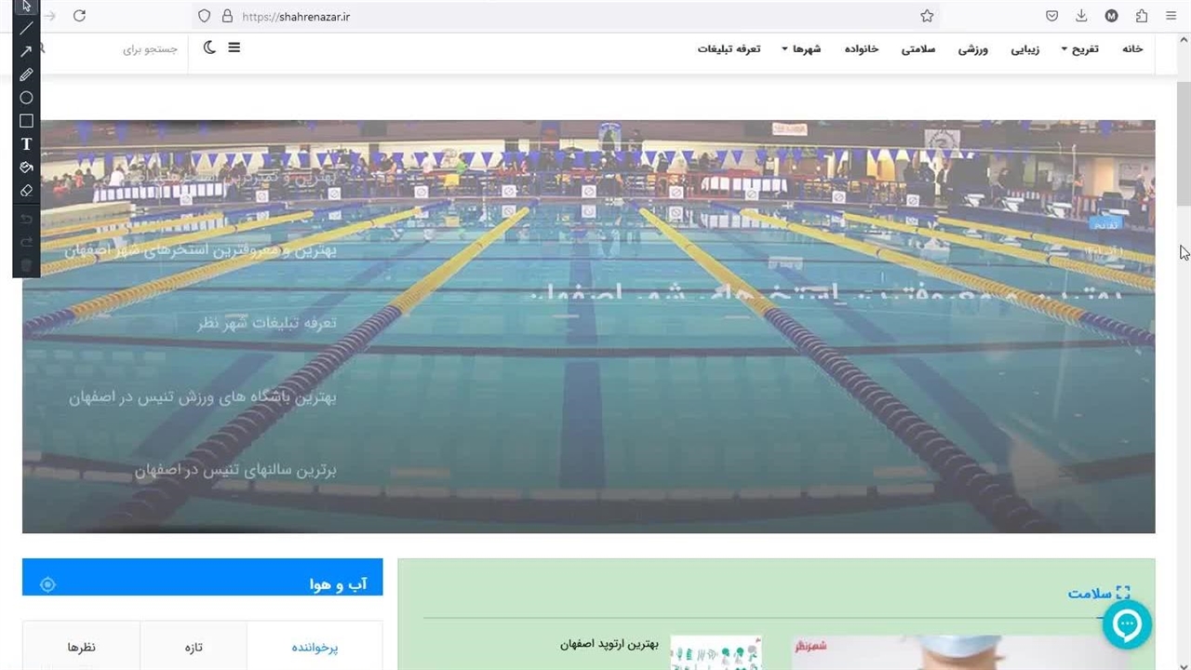Activate the text annotation tool
The width and height of the screenshot is (1191, 670).
pyautogui.click(x=26, y=144)
